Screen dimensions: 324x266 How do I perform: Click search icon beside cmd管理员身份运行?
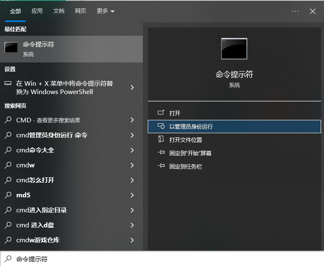pyautogui.click(x=8, y=135)
